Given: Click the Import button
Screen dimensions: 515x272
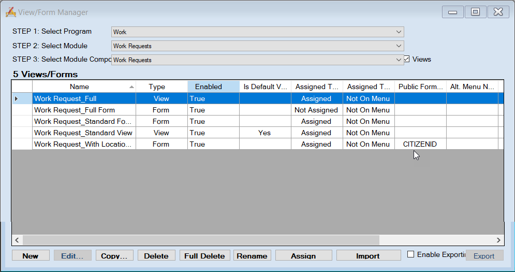Looking at the screenshot, I should point(368,255).
